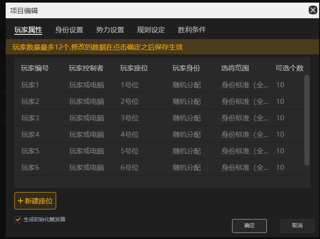Select the 玩家4 row label
The height and width of the screenshot is (239, 320).
pos(30,134)
